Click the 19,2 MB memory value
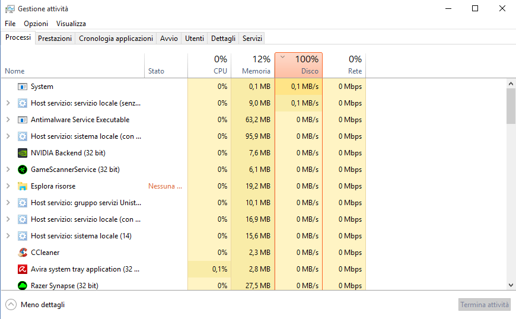Screen dimensions: 516x319 (258, 186)
